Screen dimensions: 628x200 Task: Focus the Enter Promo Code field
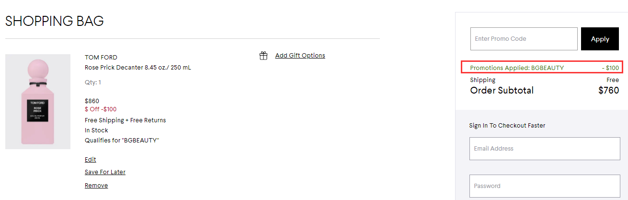click(524, 39)
